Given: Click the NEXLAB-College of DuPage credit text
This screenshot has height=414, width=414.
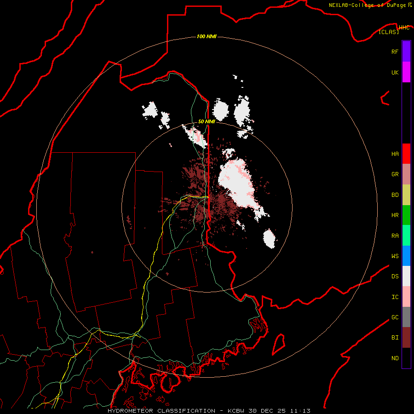Looking at the screenshot, I should pyautogui.click(x=367, y=5).
